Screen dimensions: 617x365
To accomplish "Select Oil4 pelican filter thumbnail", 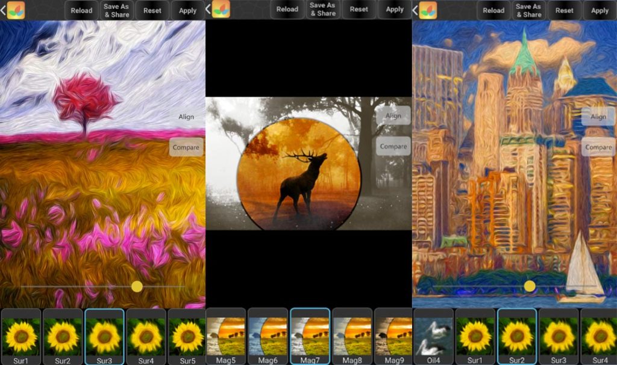I will tap(433, 337).
